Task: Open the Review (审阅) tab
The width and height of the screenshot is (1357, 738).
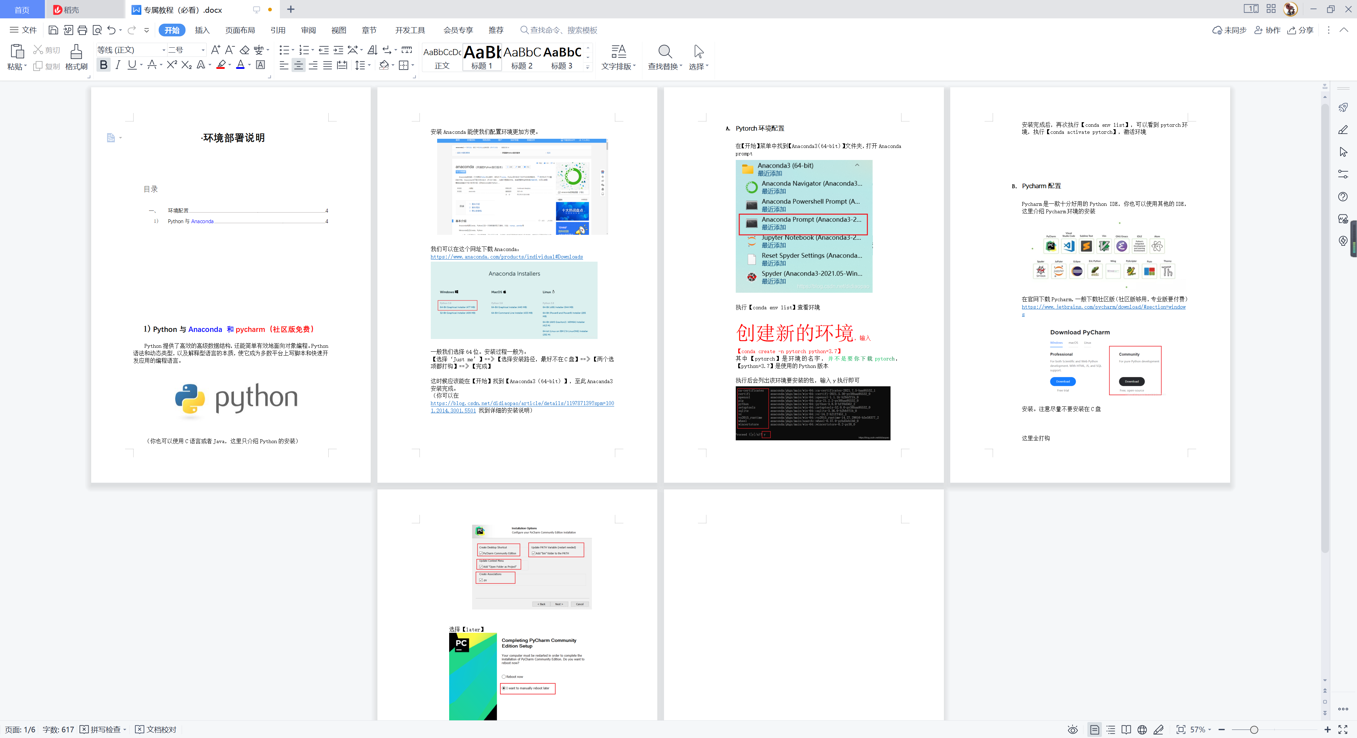Action: 308,30
